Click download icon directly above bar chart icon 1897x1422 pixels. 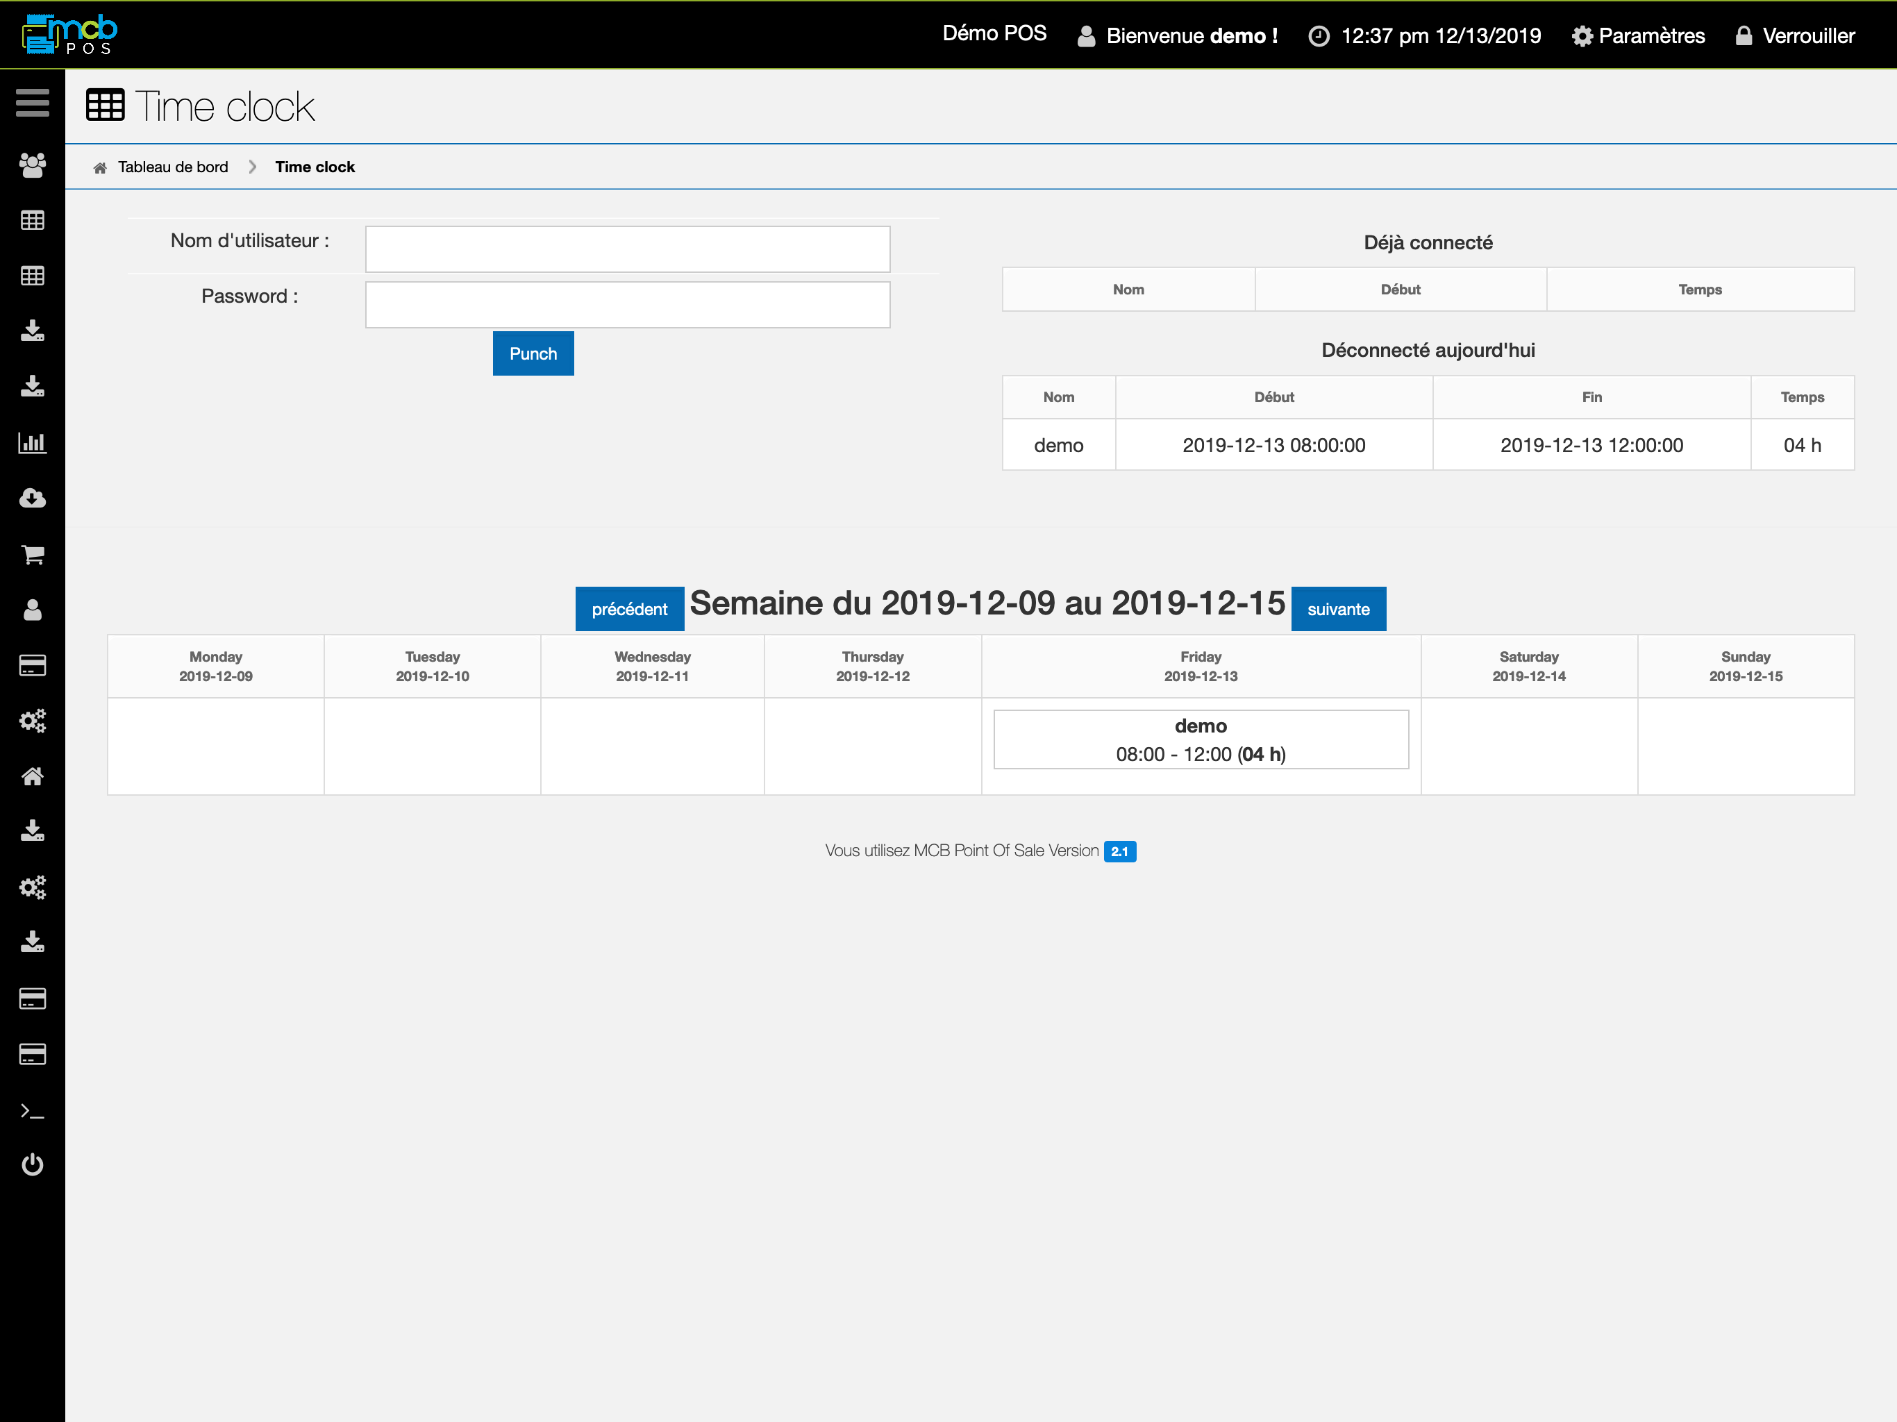tap(33, 387)
